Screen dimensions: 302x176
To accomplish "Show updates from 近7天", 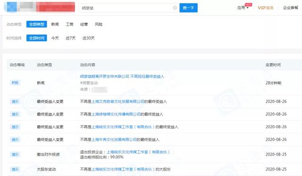I will tap(70, 38).
